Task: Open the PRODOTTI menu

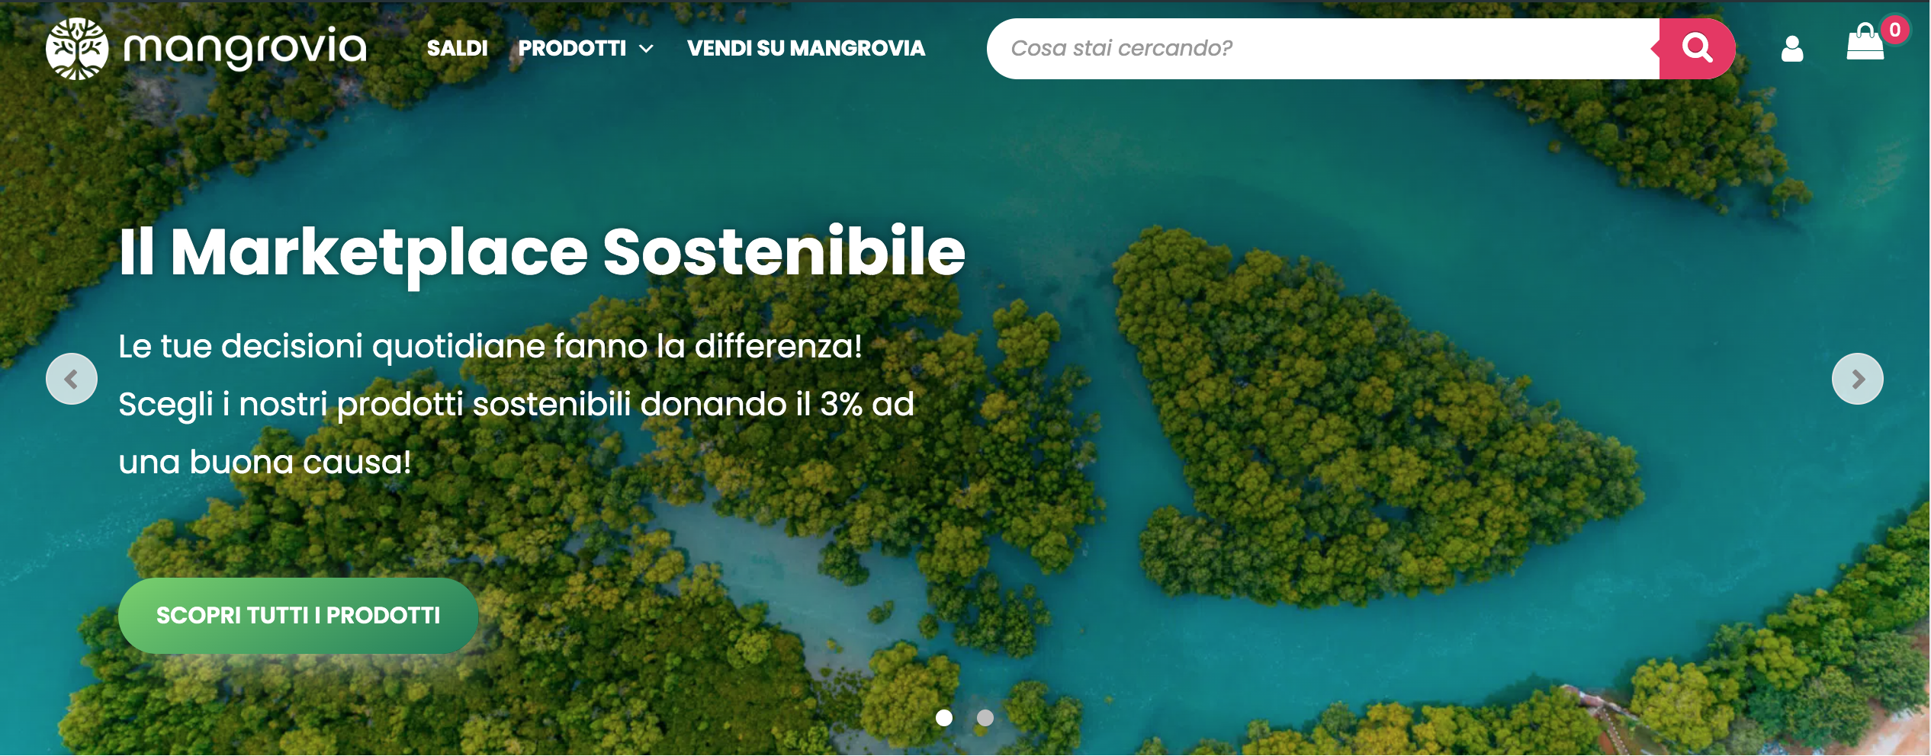Action: [572, 48]
